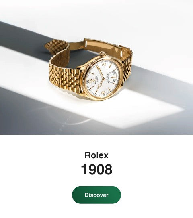Click the center where the watch hands meet
This screenshot has height=218, width=193.
104,79
